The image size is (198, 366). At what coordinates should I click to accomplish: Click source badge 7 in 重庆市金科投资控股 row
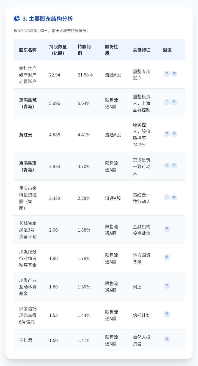pyautogui.click(x=167, y=197)
